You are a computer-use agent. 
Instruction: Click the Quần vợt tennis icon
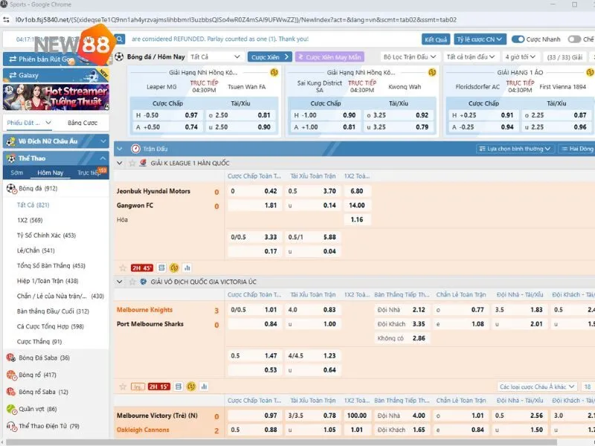[11, 409]
